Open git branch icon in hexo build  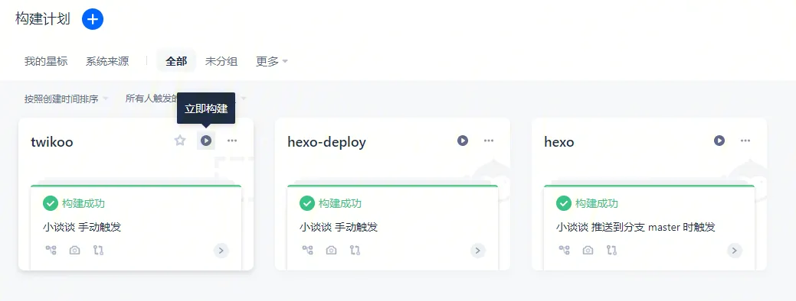611,250
